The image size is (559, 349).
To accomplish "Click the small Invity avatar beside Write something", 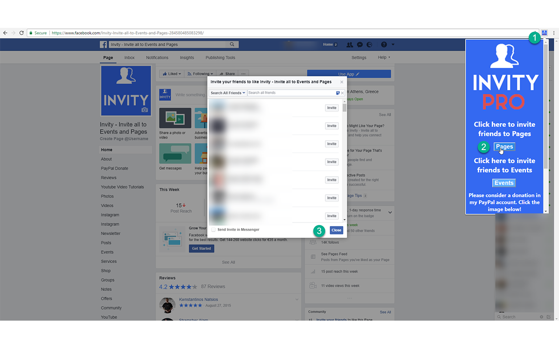I will [165, 95].
